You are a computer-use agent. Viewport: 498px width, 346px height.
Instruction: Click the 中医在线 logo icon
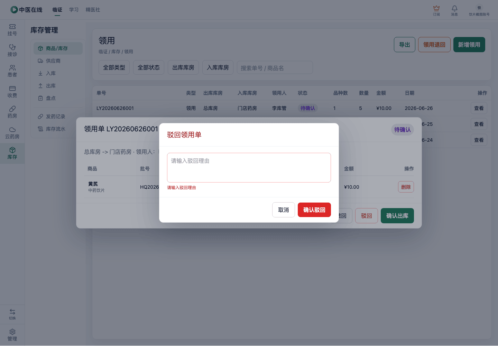(14, 10)
